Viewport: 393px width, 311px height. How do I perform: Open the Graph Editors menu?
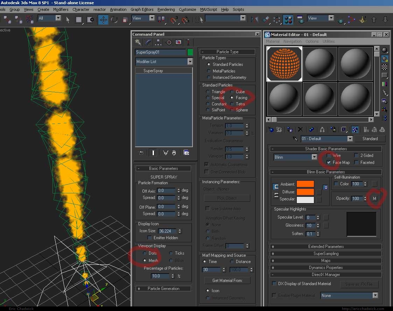[142, 9]
